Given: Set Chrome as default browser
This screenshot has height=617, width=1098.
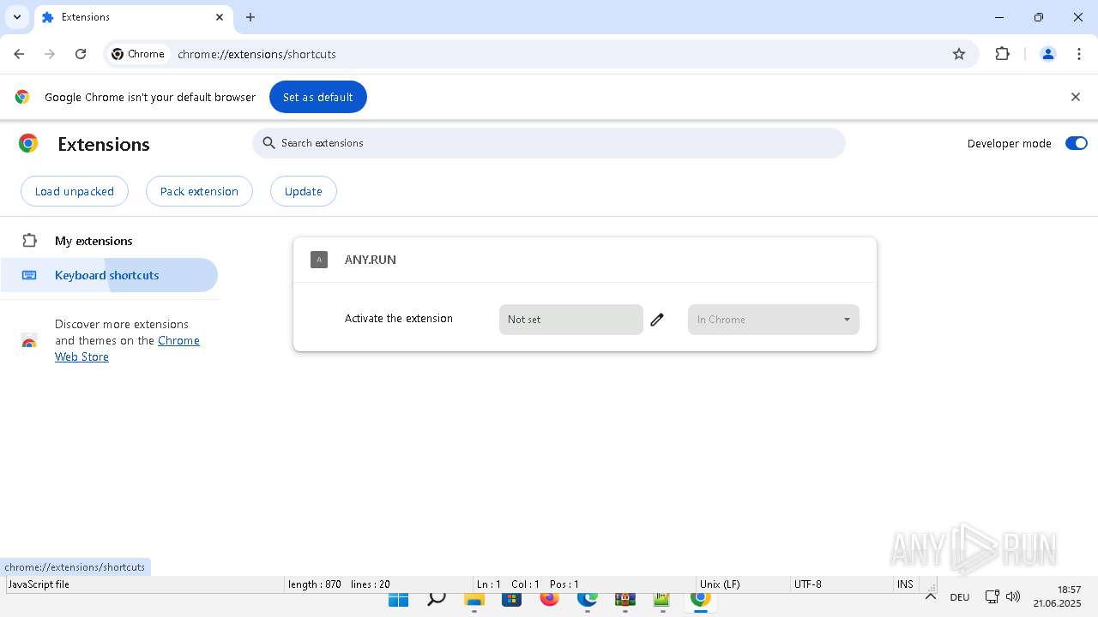Looking at the screenshot, I should 318,97.
